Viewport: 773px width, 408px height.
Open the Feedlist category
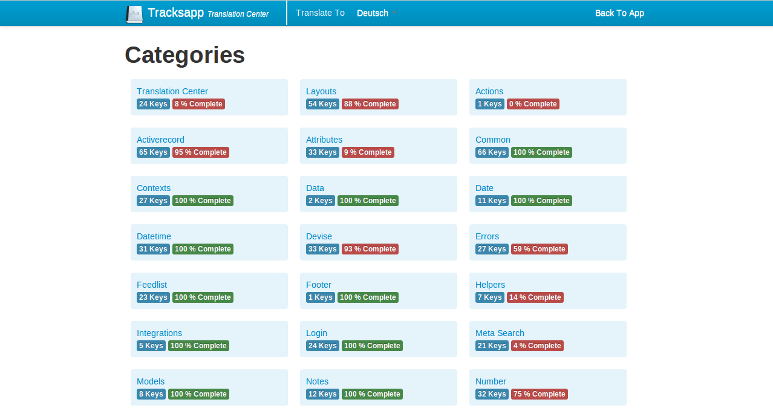152,285
